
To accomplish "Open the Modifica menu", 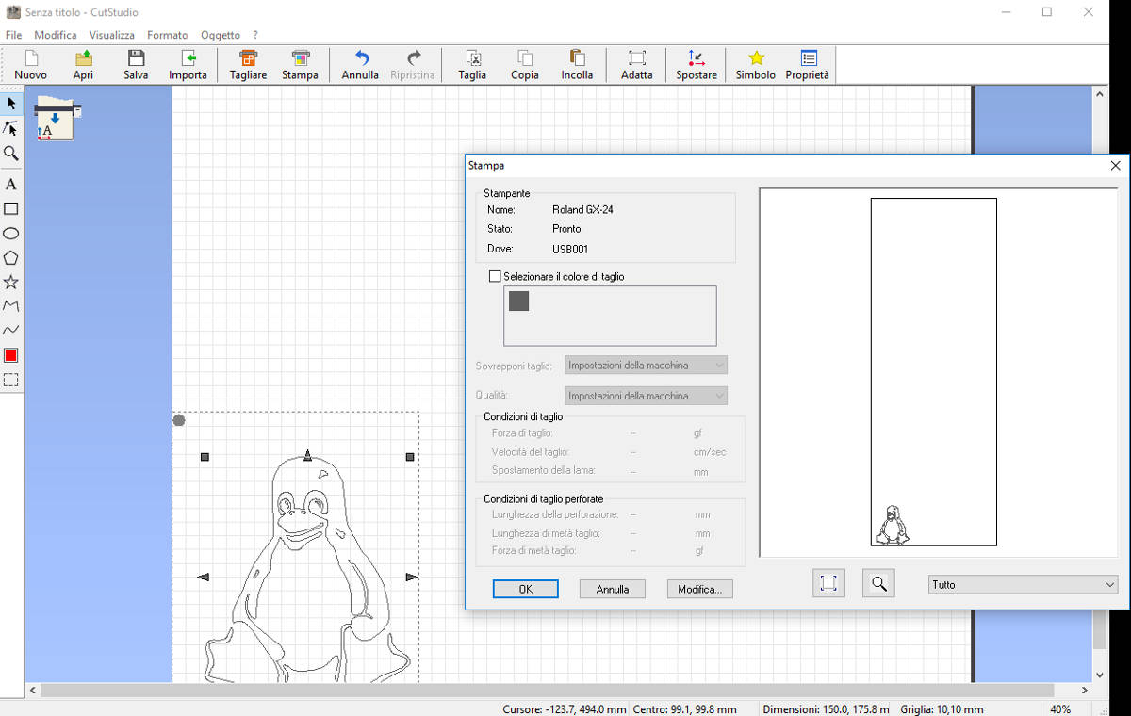I will [56, 35].
